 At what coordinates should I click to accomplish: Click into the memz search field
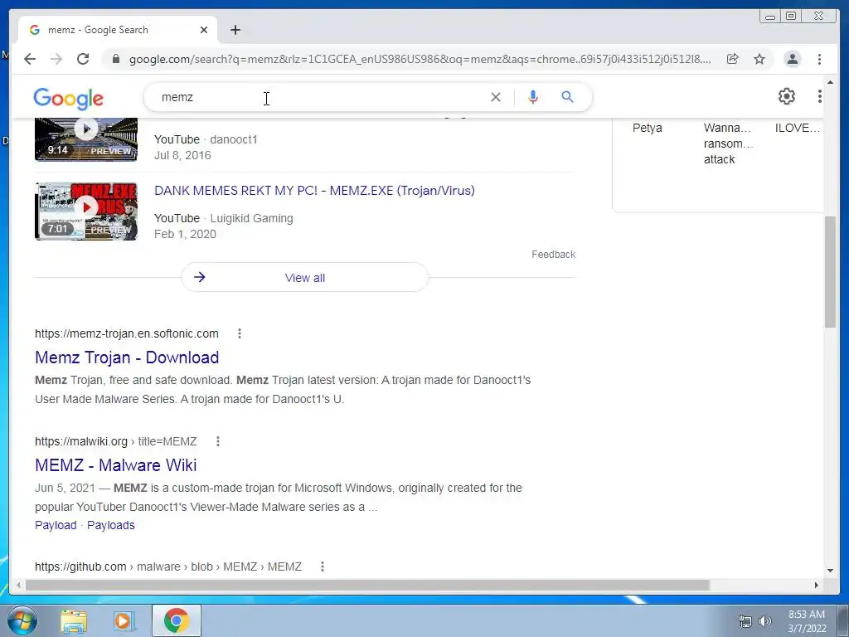click(319, 97)
